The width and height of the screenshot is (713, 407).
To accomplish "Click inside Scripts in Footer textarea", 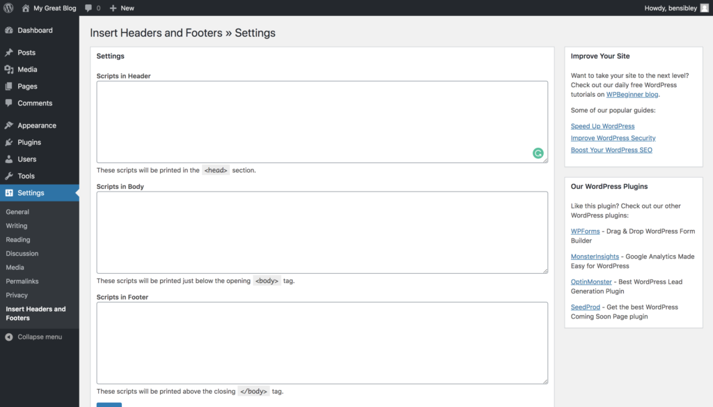I will pos(322,343).
